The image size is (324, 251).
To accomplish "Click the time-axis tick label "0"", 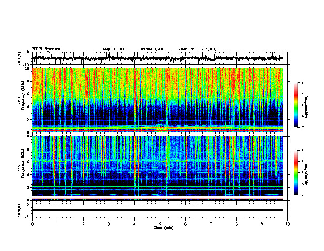I will [x=32, y=224].
